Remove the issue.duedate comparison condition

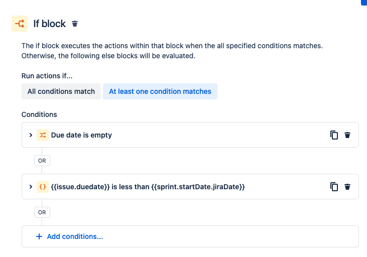pos(347,187)
